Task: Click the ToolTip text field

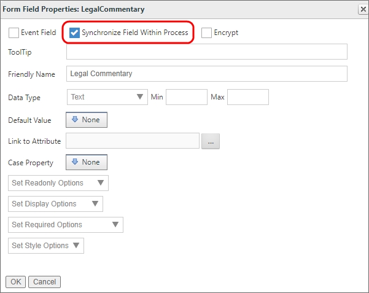Action: click(x=206, y=52)
